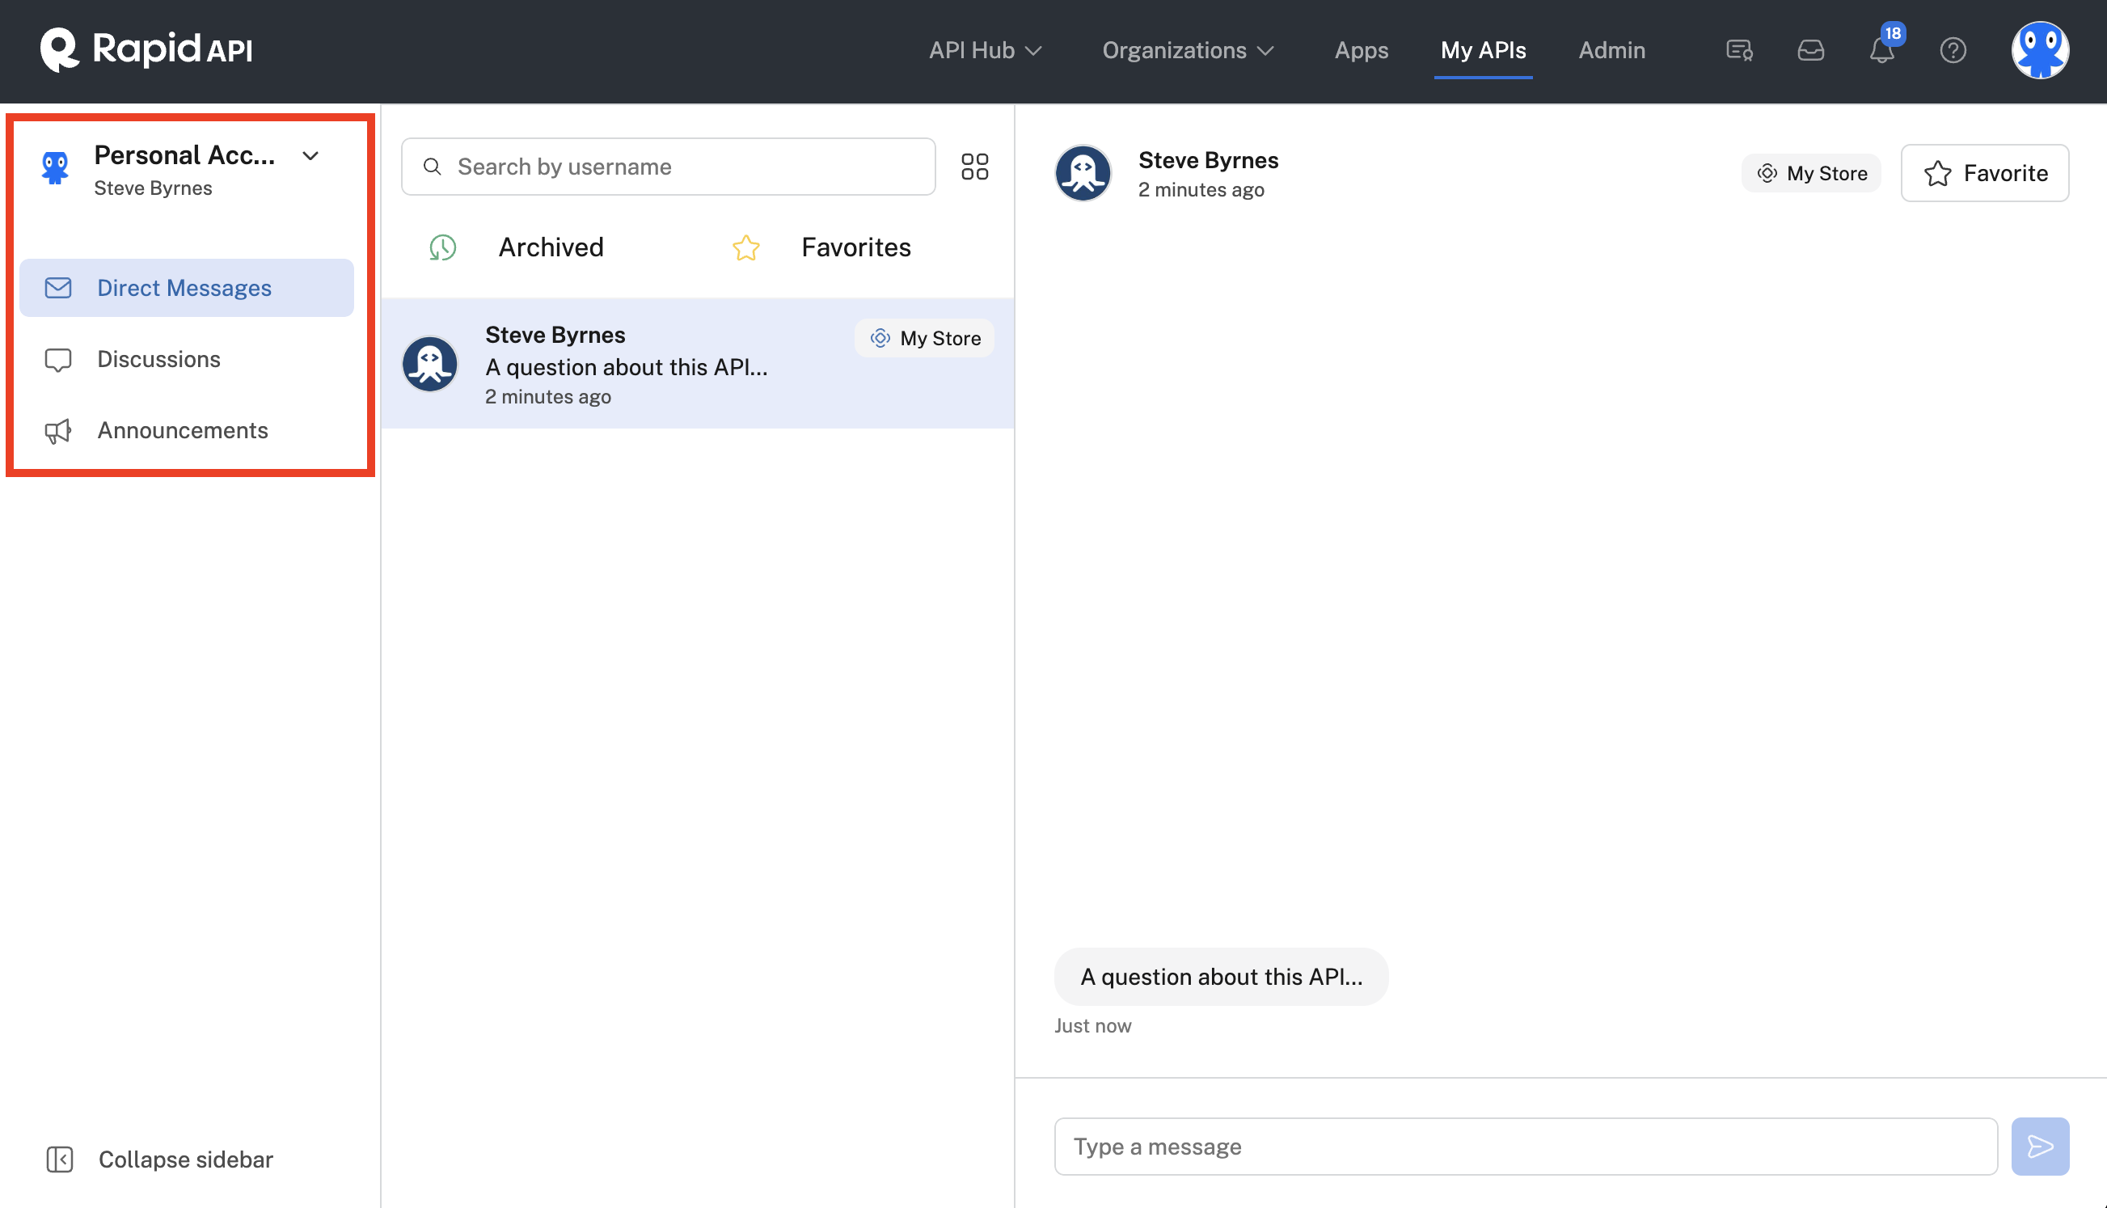Click Steve Byrnes name in chat header
The image size is (2107, 1208).
(x=1208, y=159)
